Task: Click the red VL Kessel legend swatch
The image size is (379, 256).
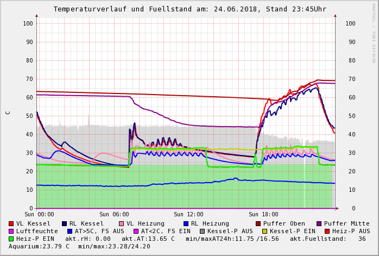Action: point(11,223)
